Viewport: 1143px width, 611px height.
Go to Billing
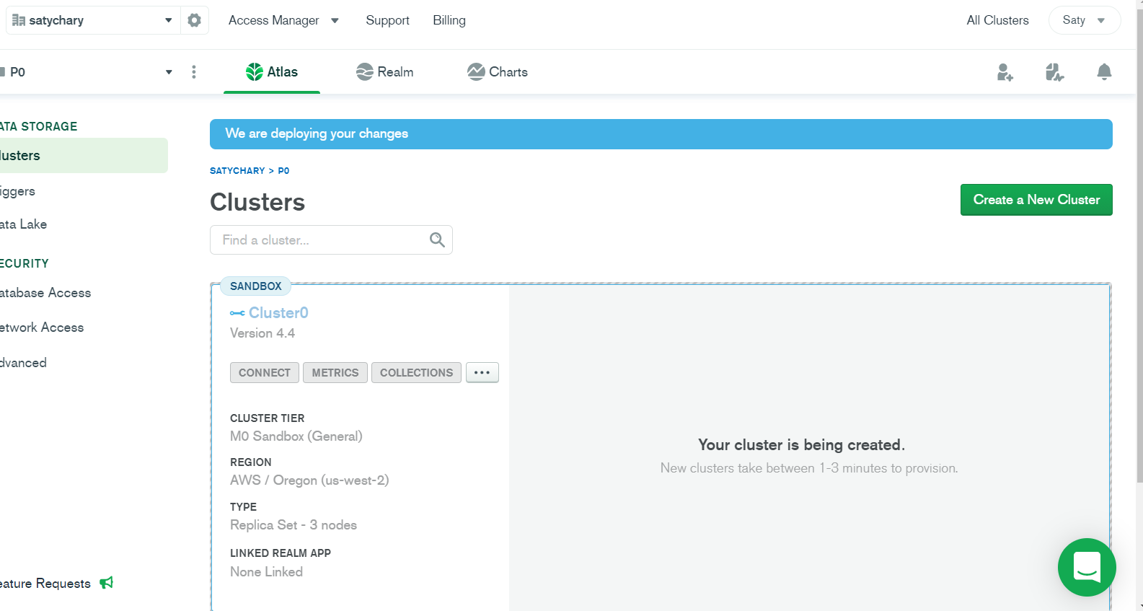(x=449, y=20)
